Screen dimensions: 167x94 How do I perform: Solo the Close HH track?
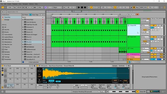point(158,26)
